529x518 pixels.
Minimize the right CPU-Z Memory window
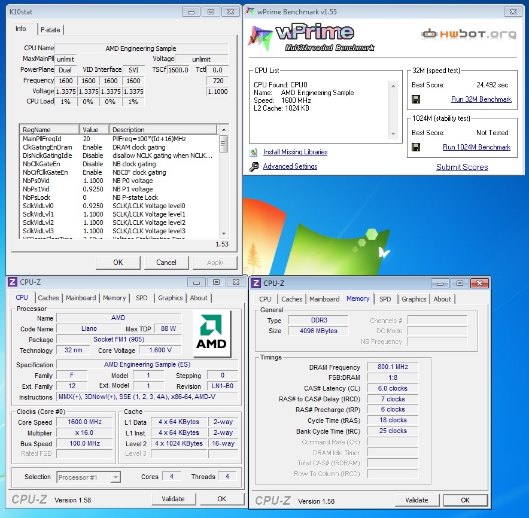click(x=440, y=284)
